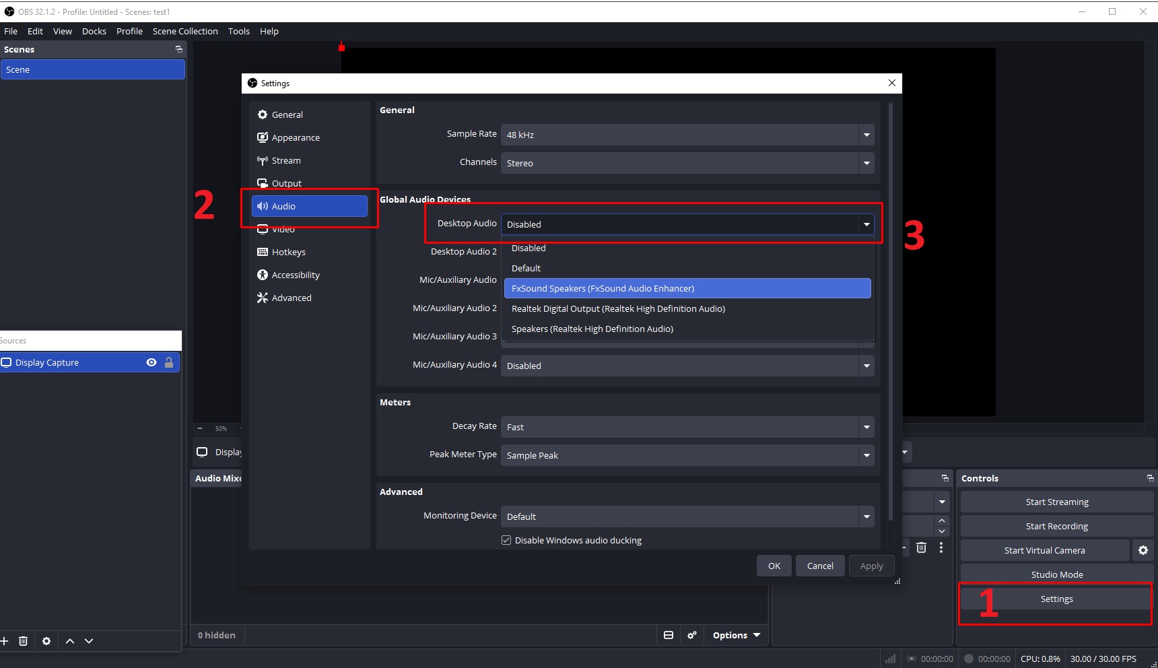Screen dimensions: 1158x668
Task: Move source down with arrow icon
Action: point(89,641)
